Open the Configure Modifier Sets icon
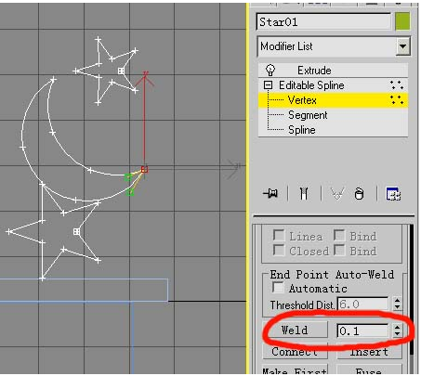Viewport: 421px width, 376px height. point(393,194)
